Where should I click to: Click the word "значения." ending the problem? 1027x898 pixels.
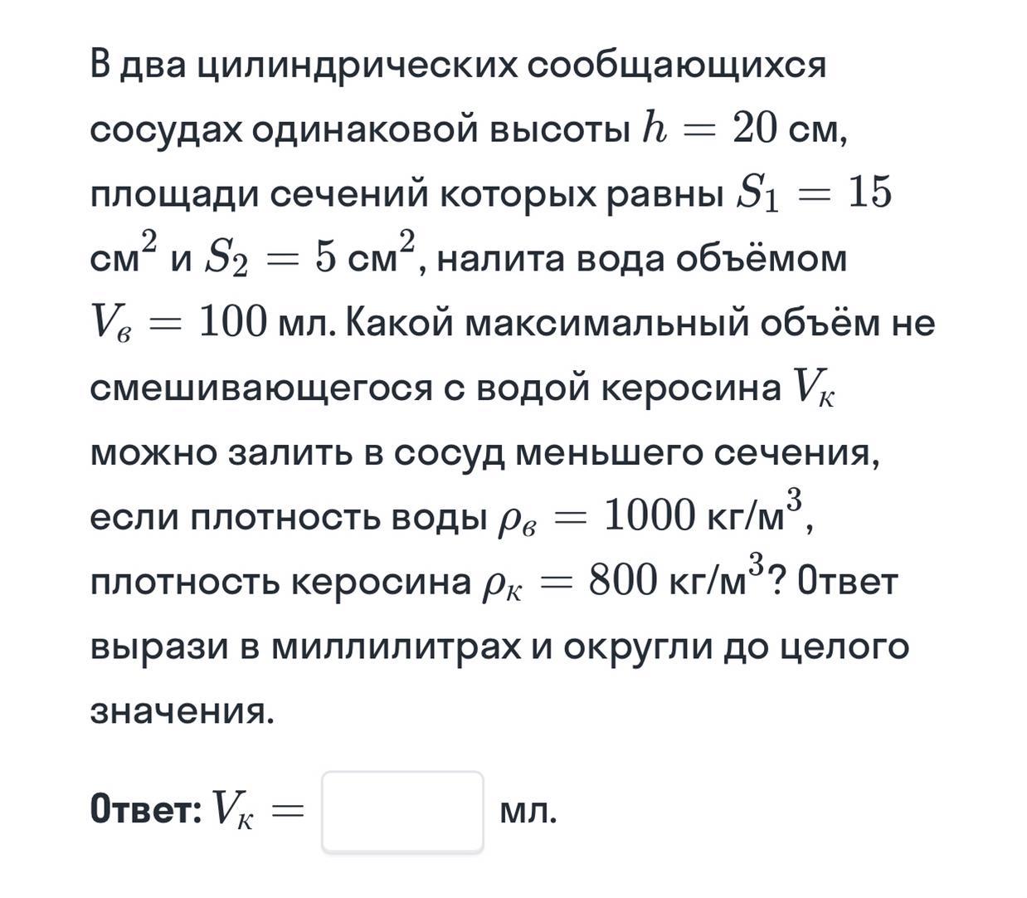[182, 711]
